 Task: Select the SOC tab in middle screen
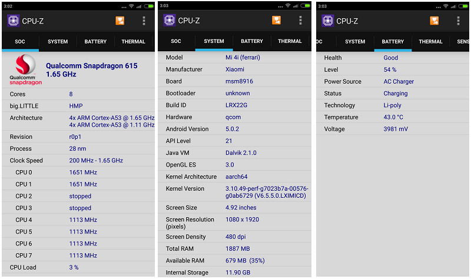pyautogui.click(x=176, y=41)
